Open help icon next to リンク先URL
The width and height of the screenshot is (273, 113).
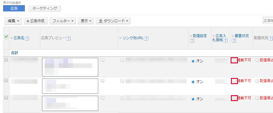[x=146, y=38]
